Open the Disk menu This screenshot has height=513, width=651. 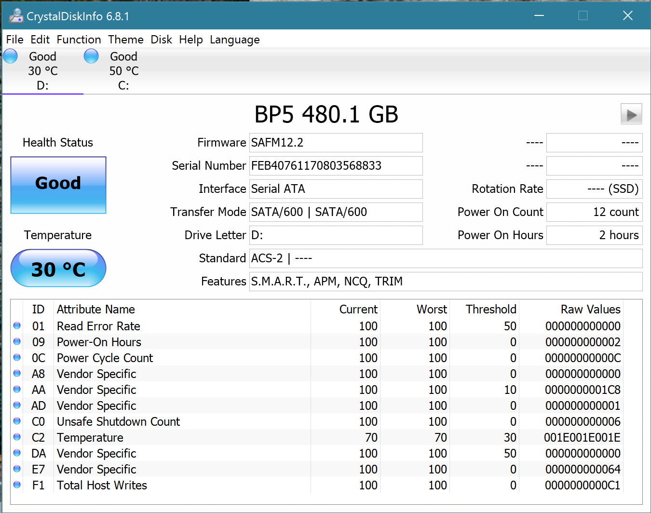161,40
